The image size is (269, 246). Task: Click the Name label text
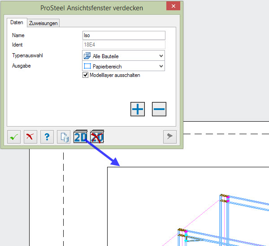[x=18, y=35]
